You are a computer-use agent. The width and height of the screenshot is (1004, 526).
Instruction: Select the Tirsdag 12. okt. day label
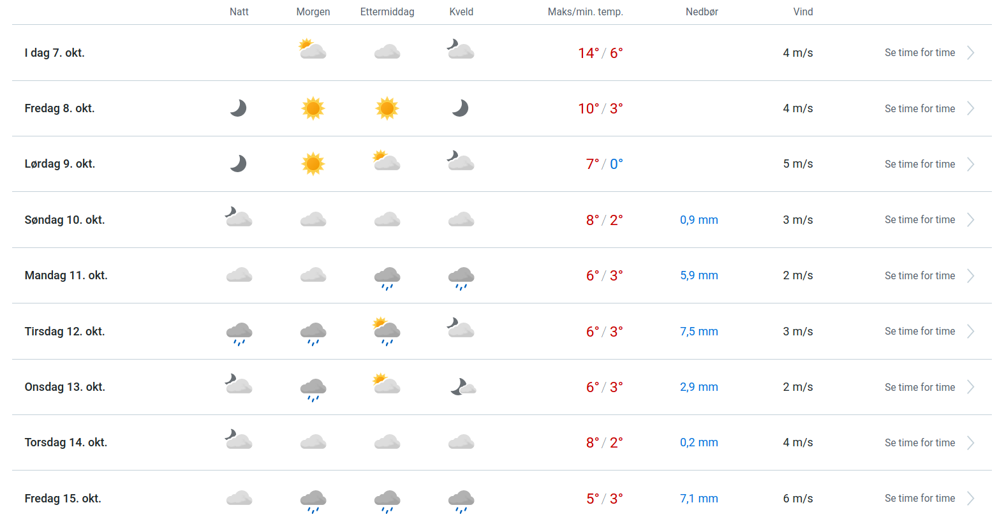pos(64,332)
